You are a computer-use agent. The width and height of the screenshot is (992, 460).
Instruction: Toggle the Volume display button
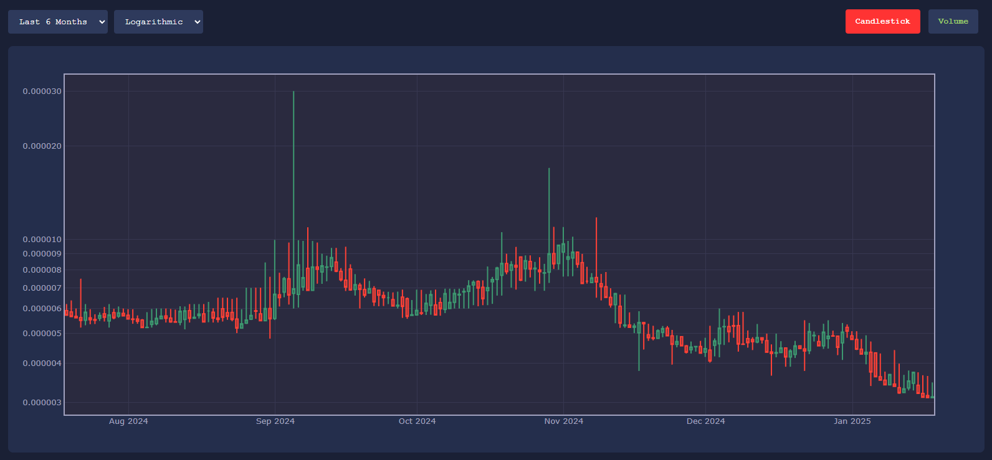click(x=953, y=22)
